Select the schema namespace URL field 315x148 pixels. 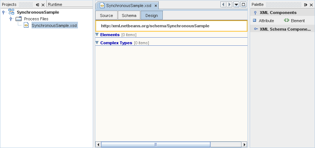[x=171, y=26]
